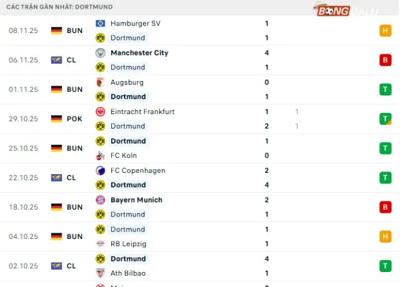Click the Manchester City club crest
Screen dimensions: 400x287
click(x=99, y=53)
